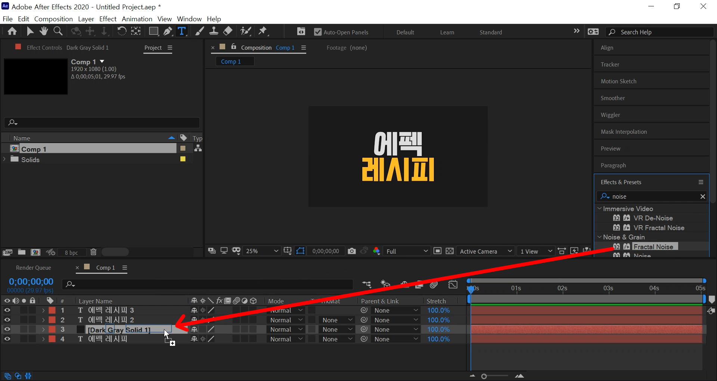
Task: Open the show channel RGB color icon
Action: [376, 251]
